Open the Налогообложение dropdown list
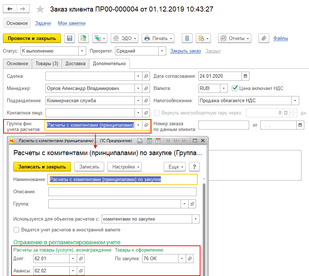The width and height of the screenshot is (309, 276). coord(295,100)
